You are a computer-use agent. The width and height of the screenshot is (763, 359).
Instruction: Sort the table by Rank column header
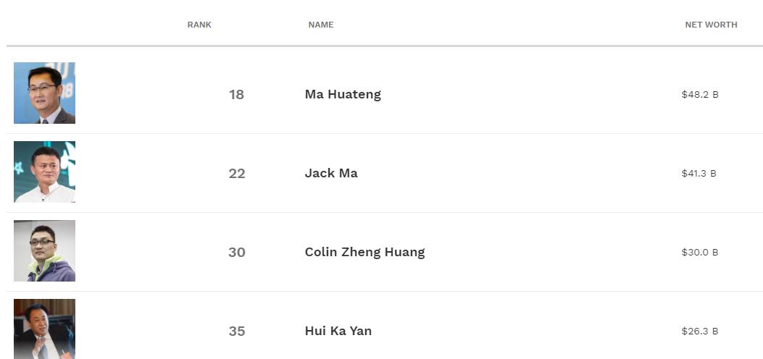[199, 25]
